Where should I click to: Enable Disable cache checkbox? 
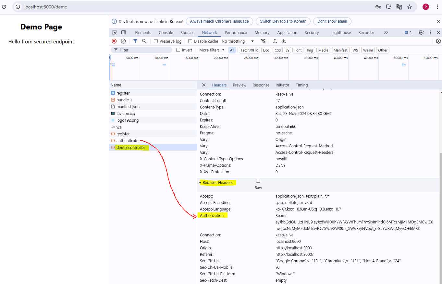pos(190,41)
